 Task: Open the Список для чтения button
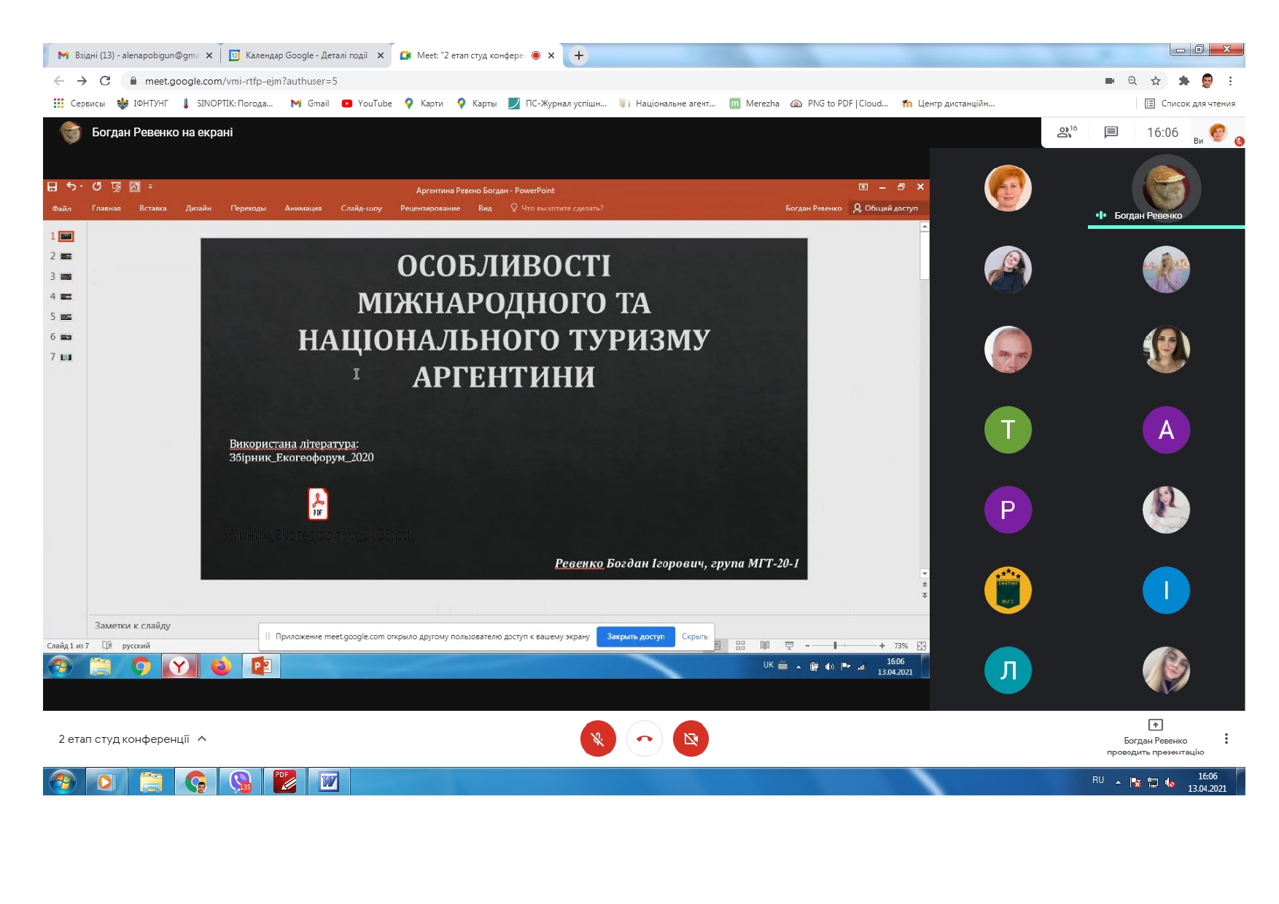(x=1190, y=104)
